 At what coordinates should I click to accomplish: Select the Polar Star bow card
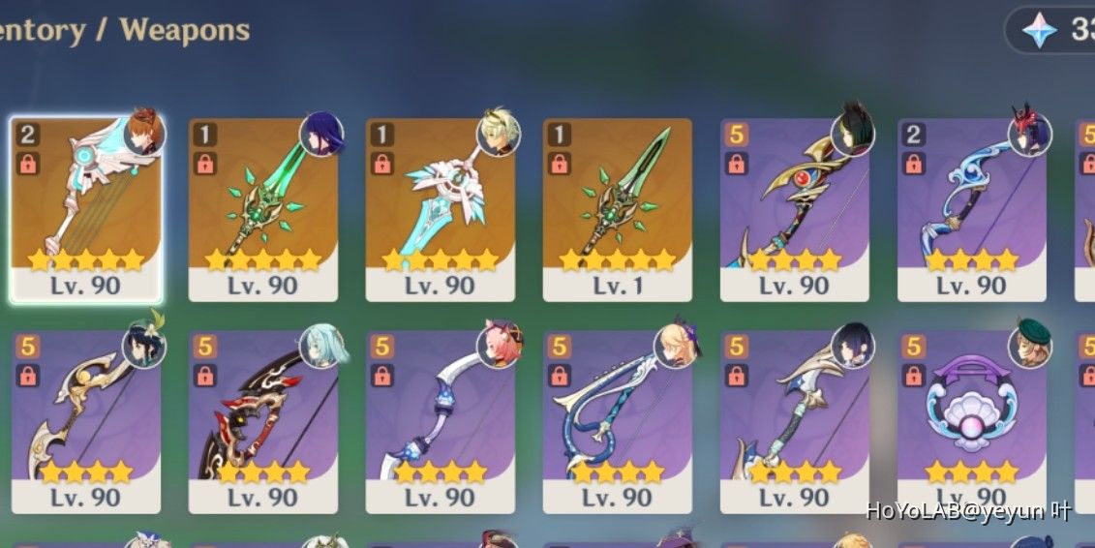(86, 209)
